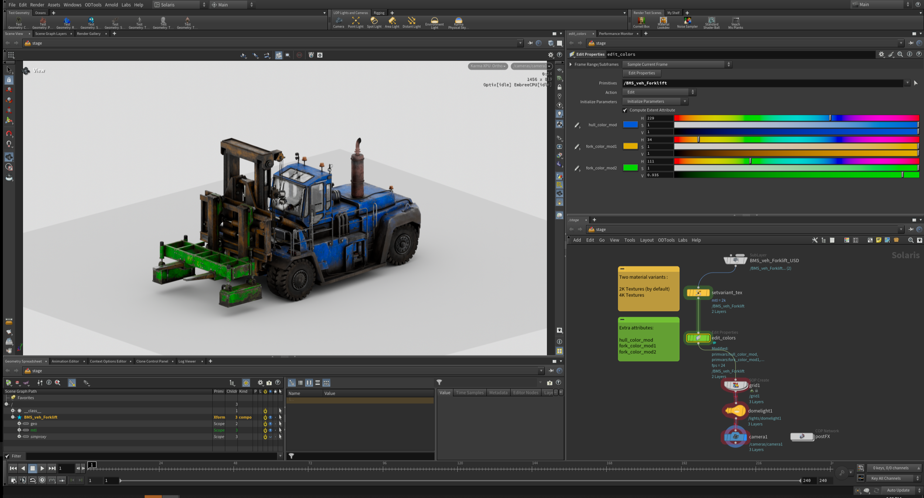Open the Karma XPU Ortho renderer dropdown
The height and width of the screenshot is (498, 924).
point(488,66)
